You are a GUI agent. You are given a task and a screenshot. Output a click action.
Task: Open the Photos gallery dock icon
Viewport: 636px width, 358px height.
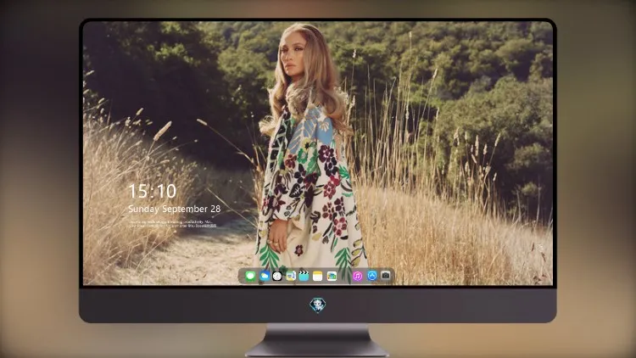(332, 277)
